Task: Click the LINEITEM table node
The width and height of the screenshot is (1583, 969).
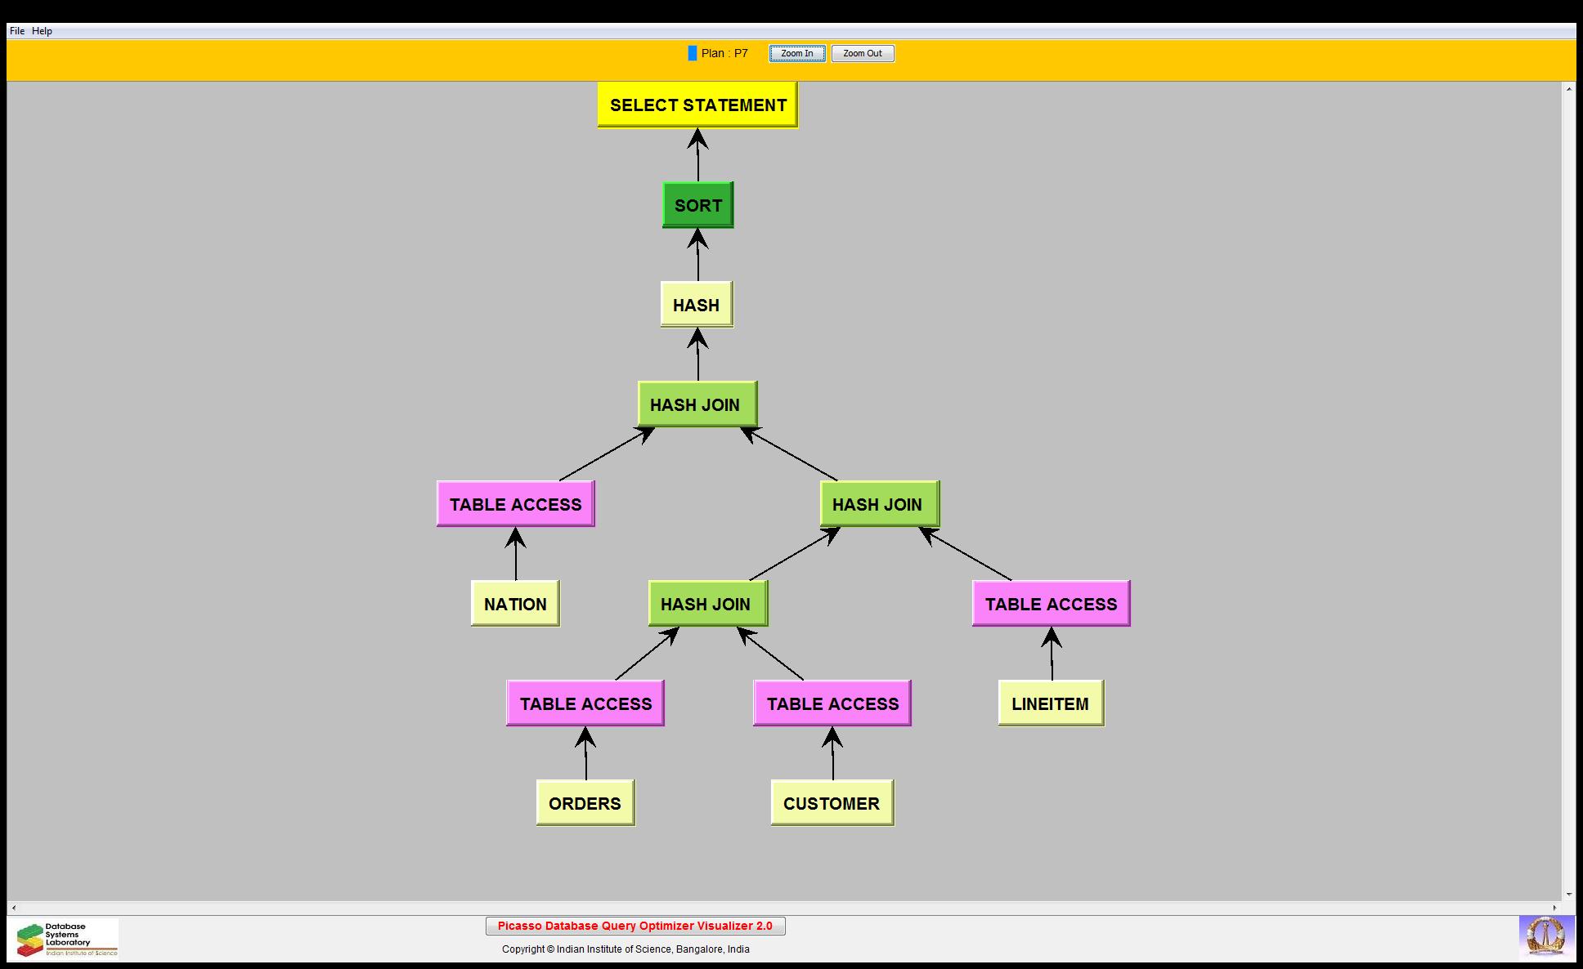Action: 1051,703
